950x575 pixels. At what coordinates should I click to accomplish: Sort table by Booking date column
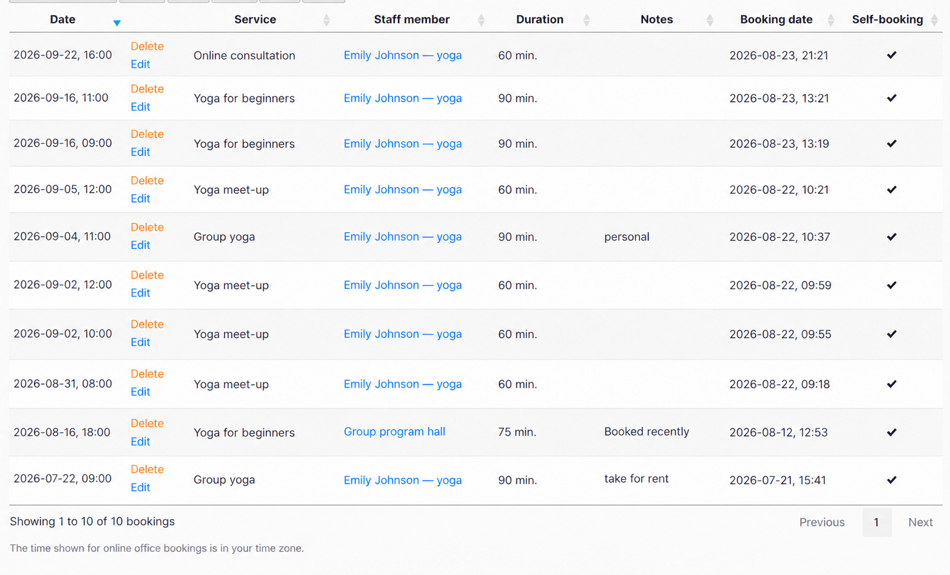coord(830,20)
